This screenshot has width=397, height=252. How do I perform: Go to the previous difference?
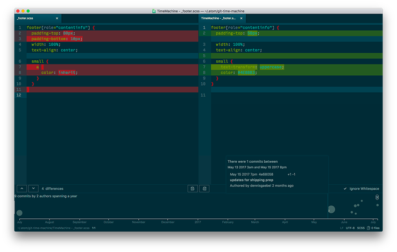pos(21,188)
